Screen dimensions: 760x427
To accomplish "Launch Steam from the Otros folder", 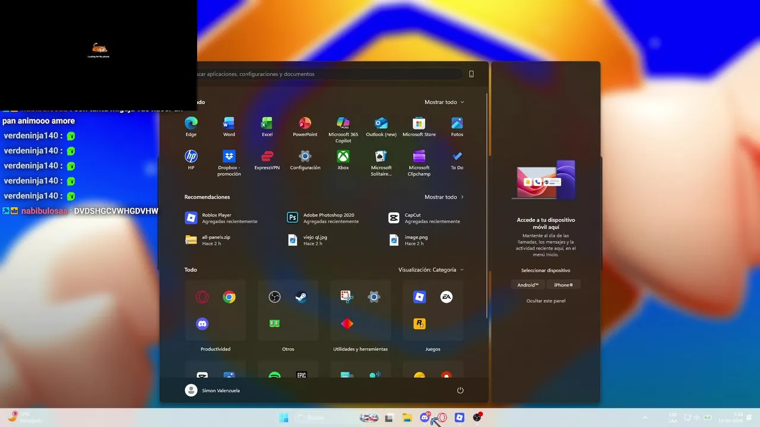I will coord(301,297).
